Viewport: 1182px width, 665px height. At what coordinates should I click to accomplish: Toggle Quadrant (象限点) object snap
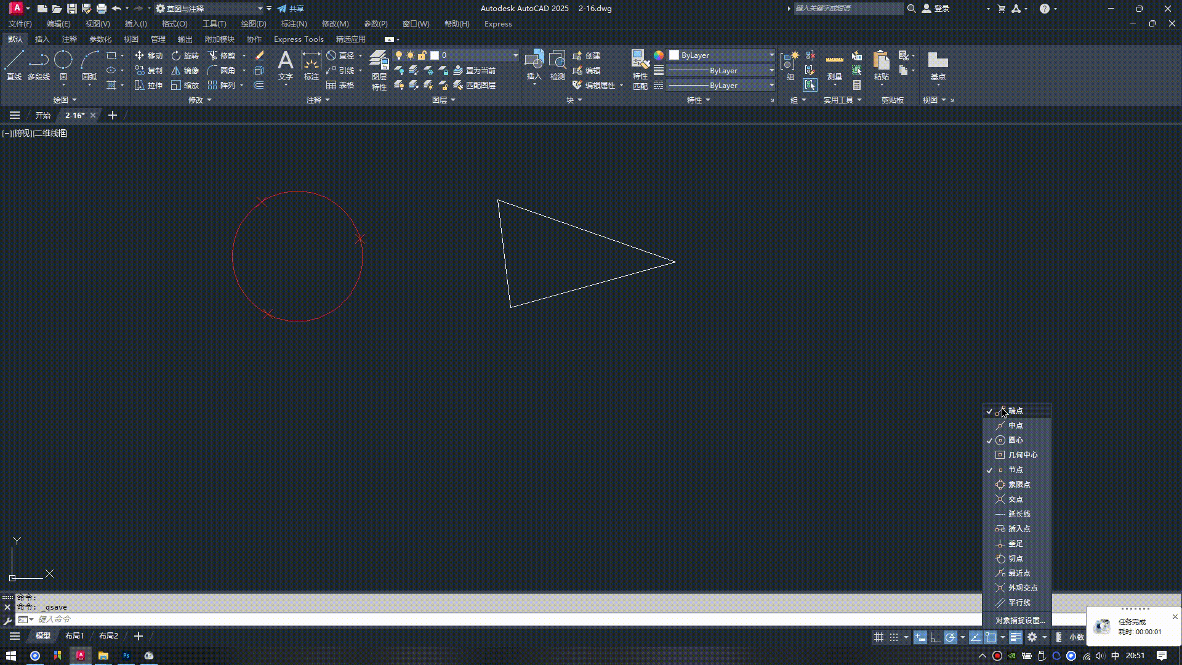tap(1017, 485)
